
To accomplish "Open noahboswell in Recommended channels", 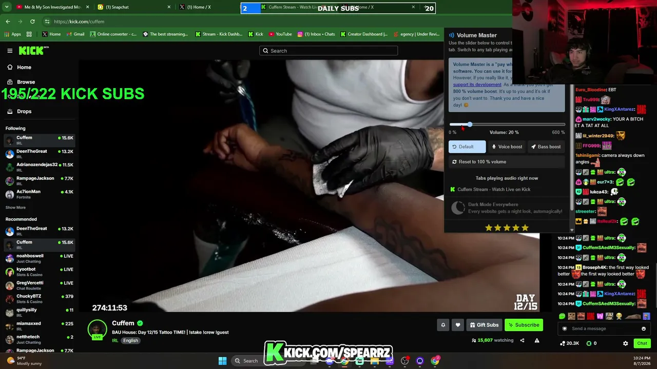I will pos(39,258).
